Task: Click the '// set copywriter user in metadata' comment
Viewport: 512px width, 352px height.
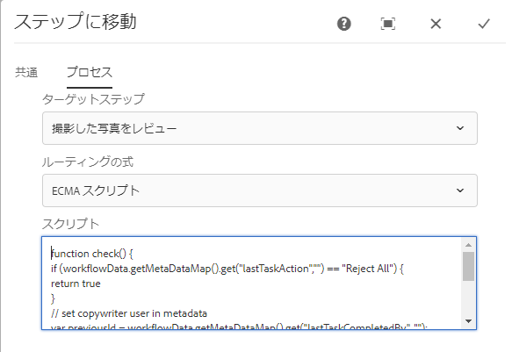Action: tap(129, 313)
